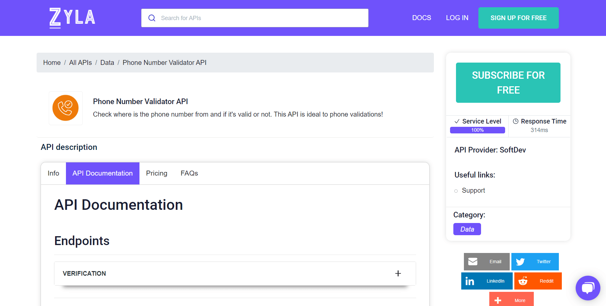
Task: Click the 100% service level progress bar
Action: [477, 130]
